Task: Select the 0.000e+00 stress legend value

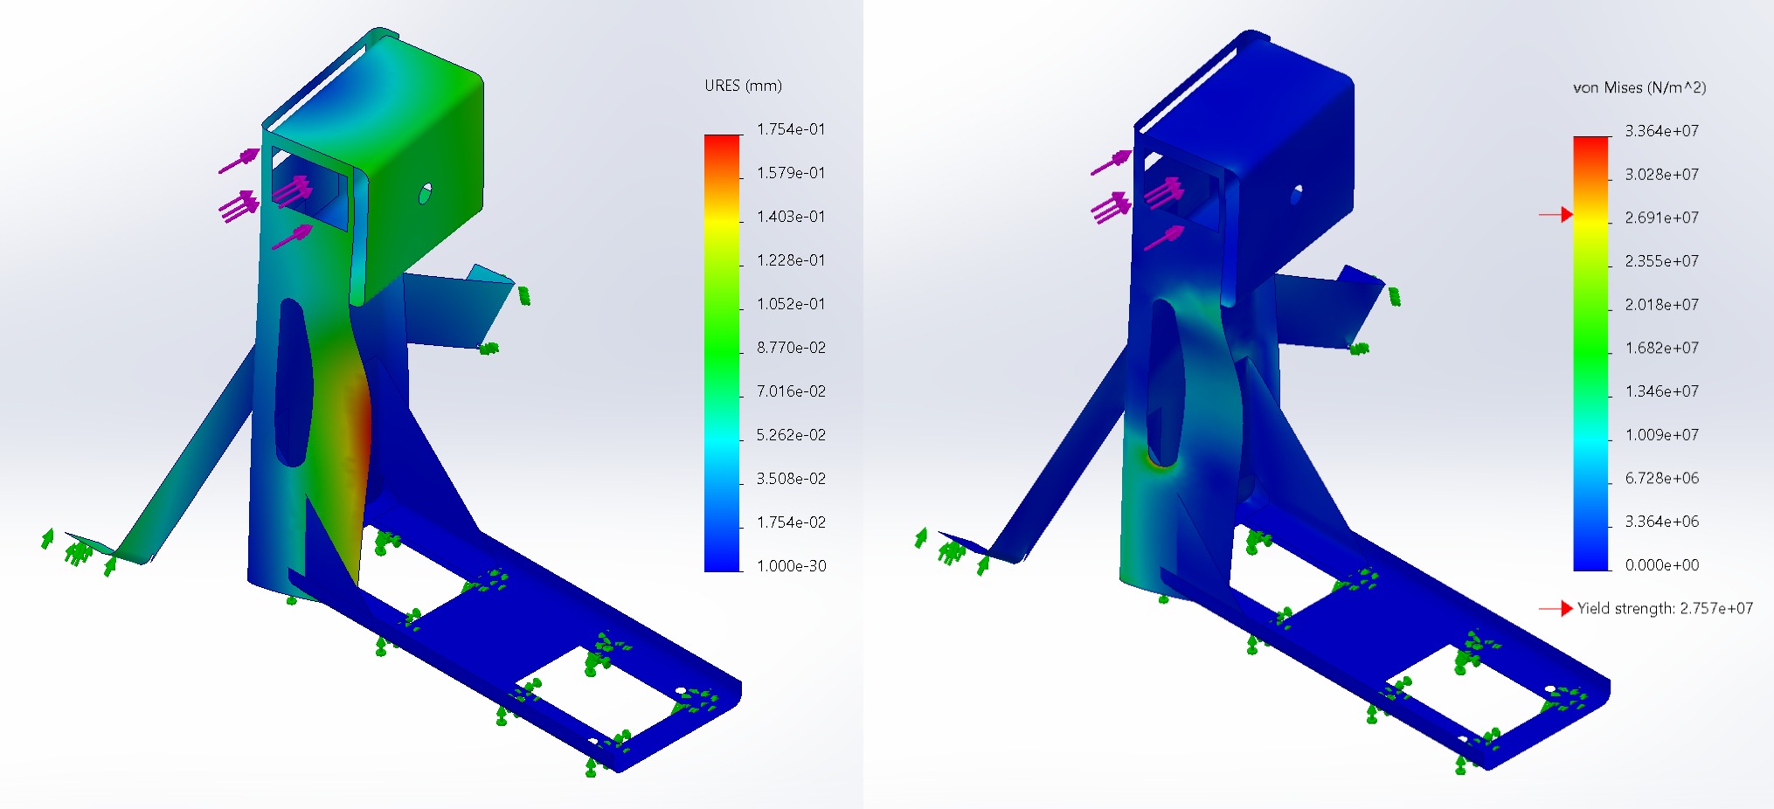Action: (x=1661, y=565)
